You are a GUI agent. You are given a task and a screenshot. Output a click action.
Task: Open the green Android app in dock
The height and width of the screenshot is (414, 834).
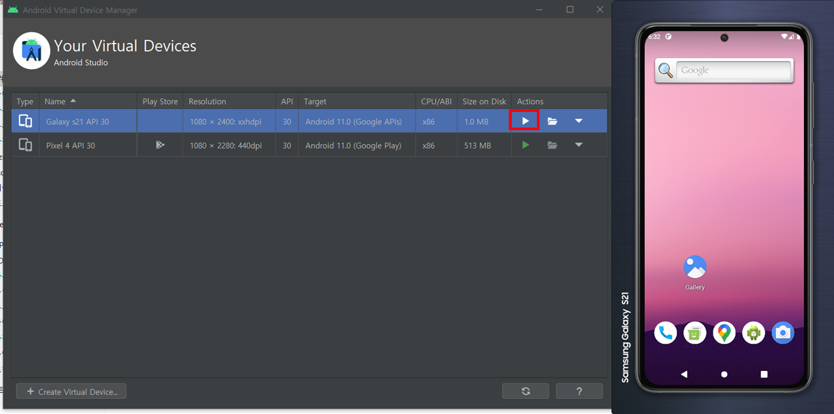(753, 333)
